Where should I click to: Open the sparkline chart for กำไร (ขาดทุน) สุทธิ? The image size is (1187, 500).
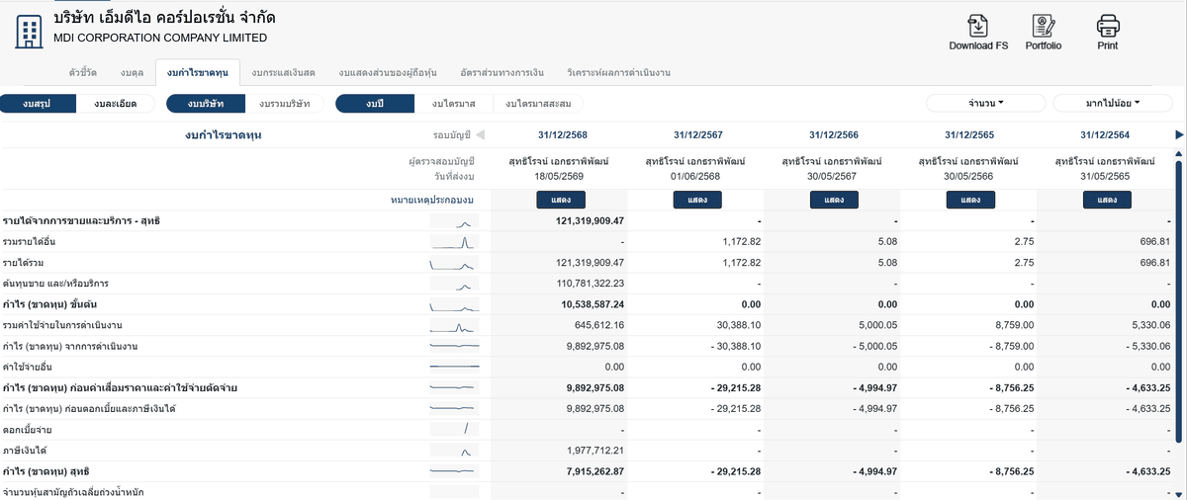(455, 470)
